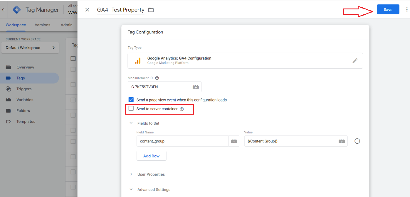Enable the Send to server container checkbox
The image size is (410, 197).
point(131,109)
